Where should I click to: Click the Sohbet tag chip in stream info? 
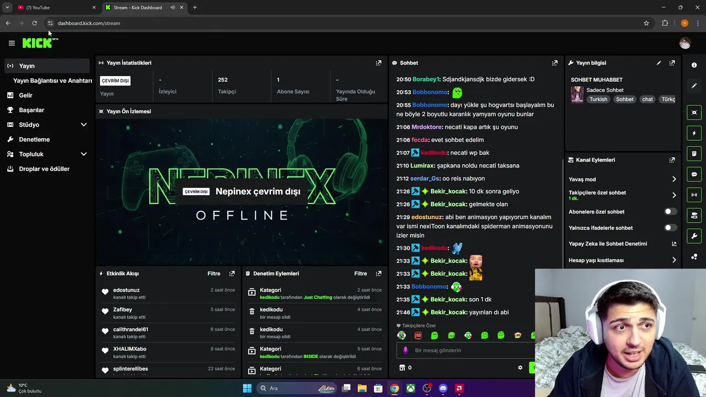pyautogui.click(x=624, y=99)
